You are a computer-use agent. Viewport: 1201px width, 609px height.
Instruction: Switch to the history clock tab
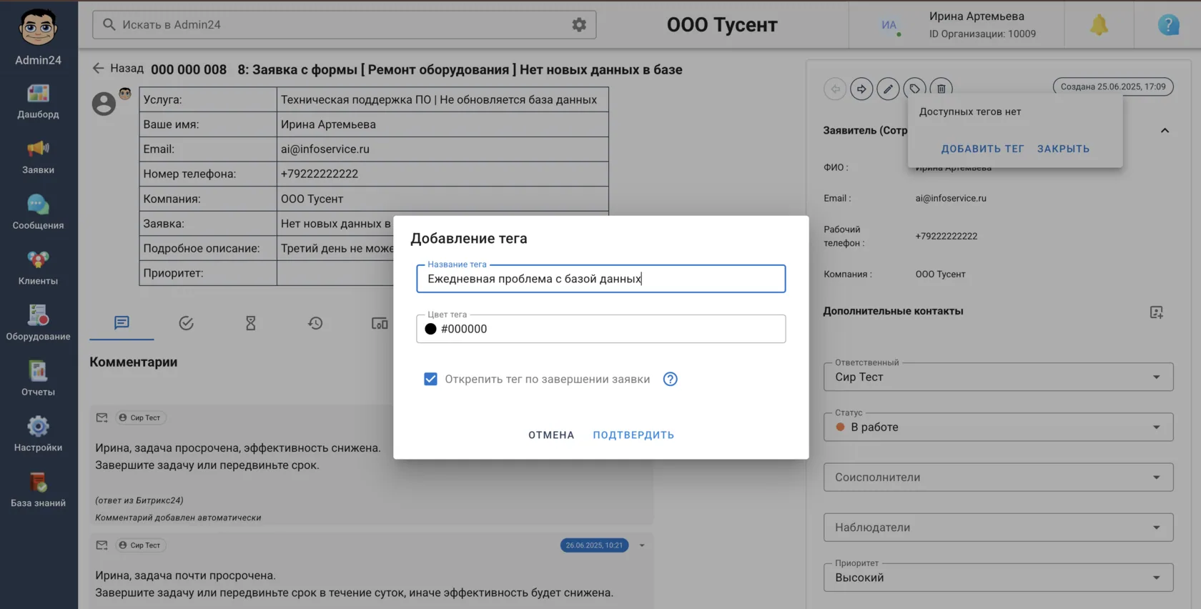(315, 323)
